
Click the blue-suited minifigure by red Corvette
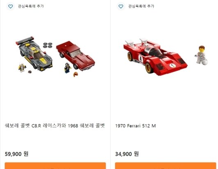point(68,68)
